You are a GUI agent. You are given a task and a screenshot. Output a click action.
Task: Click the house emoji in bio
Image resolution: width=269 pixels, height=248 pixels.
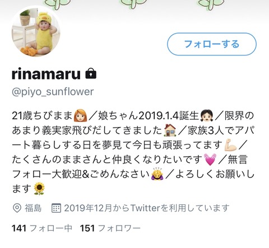coord(170,130)
